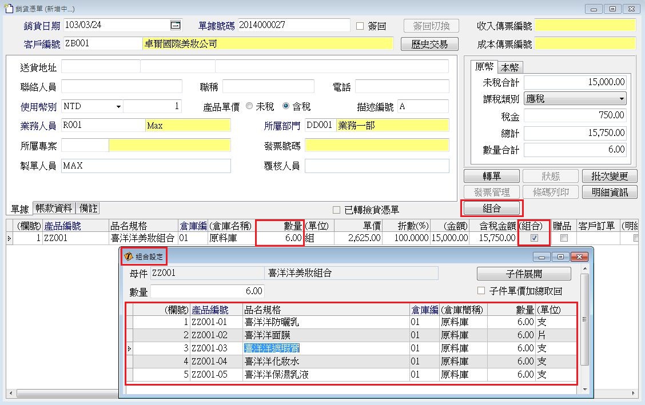Check 子件單價加總取回 option

(481, 291)
